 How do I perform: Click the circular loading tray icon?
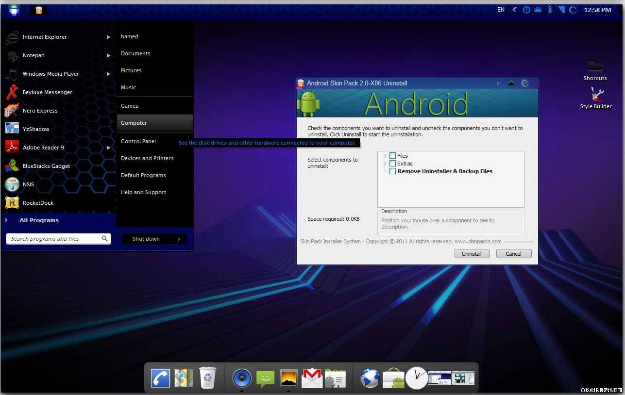coord(573,10)
